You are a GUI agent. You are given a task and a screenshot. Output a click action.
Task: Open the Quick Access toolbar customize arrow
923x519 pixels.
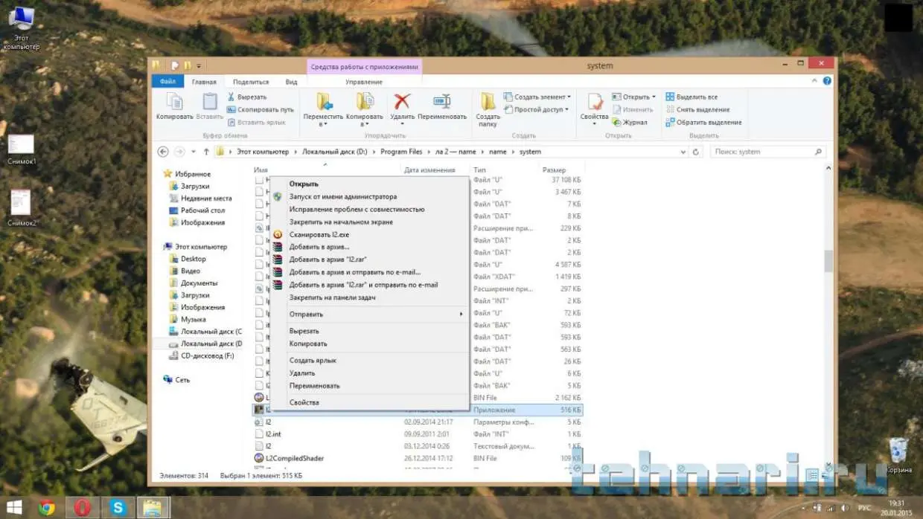pos(199,65)
